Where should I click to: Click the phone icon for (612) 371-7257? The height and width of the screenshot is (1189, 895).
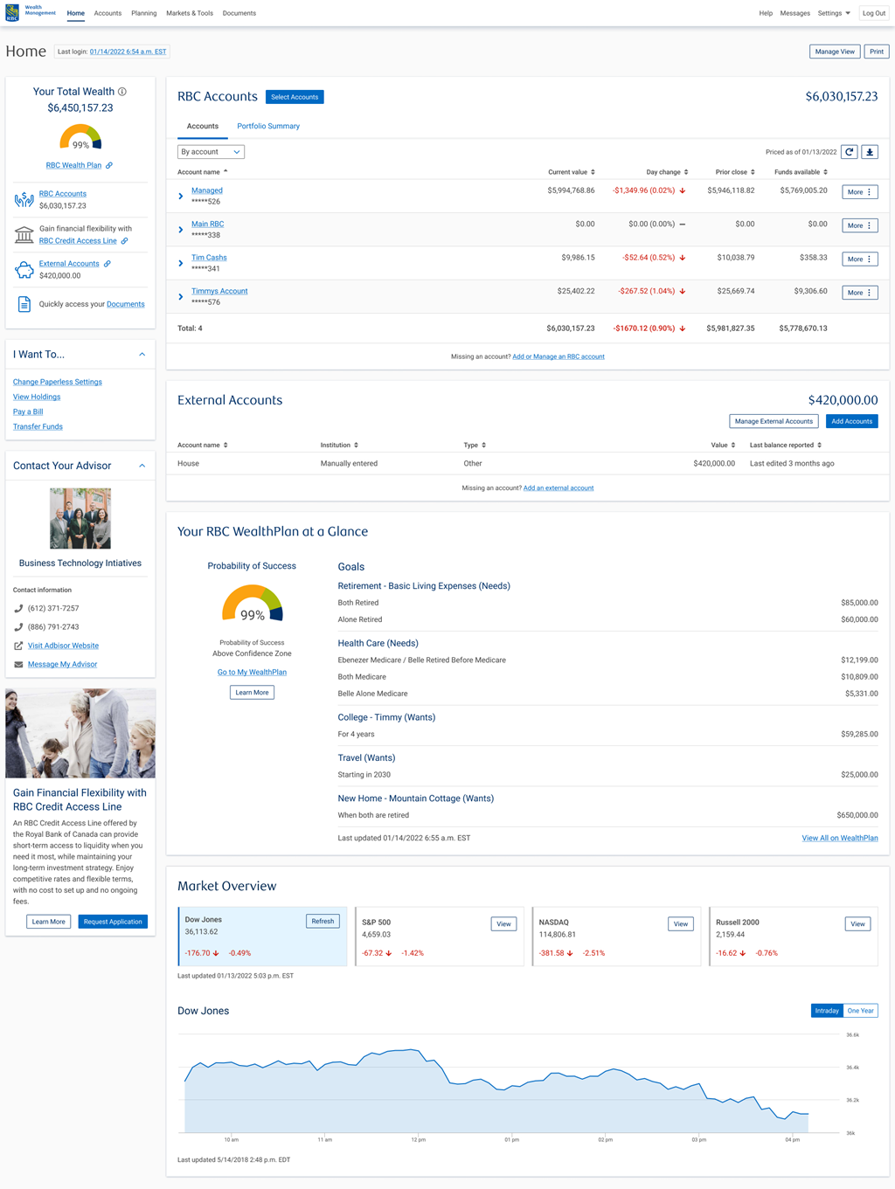point(18,608)
